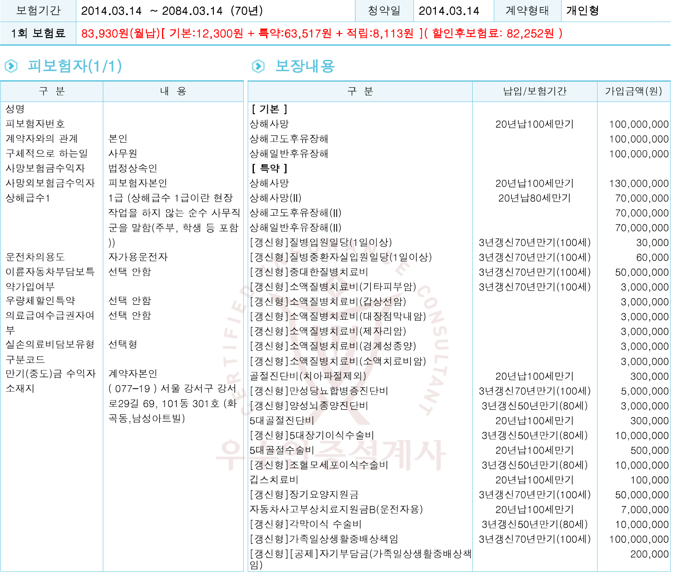
Task: Click the 운전차의용도 value 자가용운전자
Action: click(138, 257)
